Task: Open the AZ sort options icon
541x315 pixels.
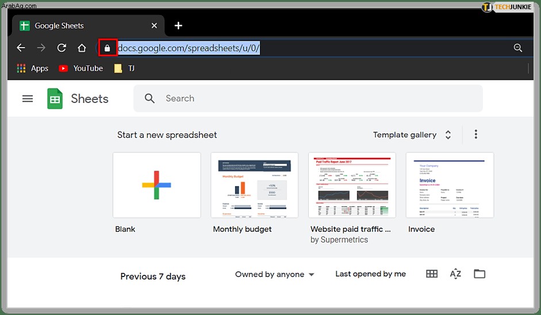Action: pos(455,274)
